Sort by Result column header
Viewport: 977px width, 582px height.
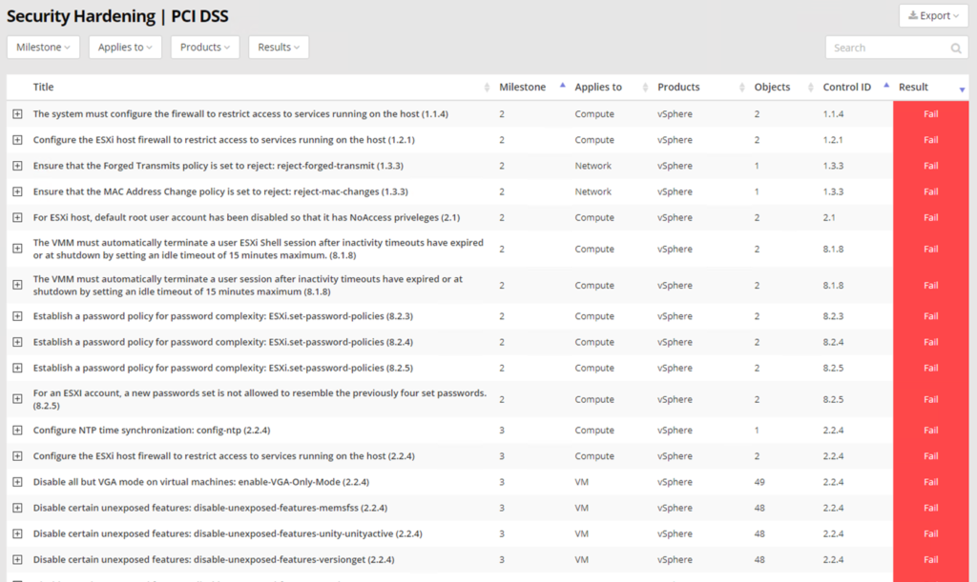click(x=913, y=87)
